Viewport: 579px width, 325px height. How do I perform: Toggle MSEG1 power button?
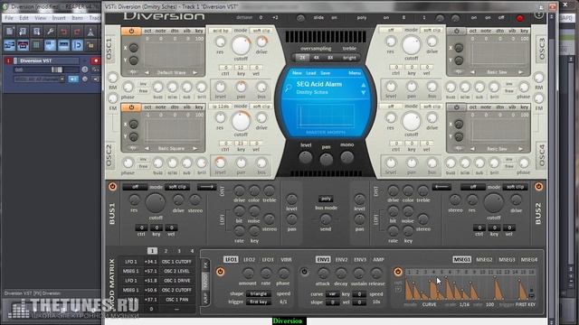pyautogui.click(x=398, y=272)
